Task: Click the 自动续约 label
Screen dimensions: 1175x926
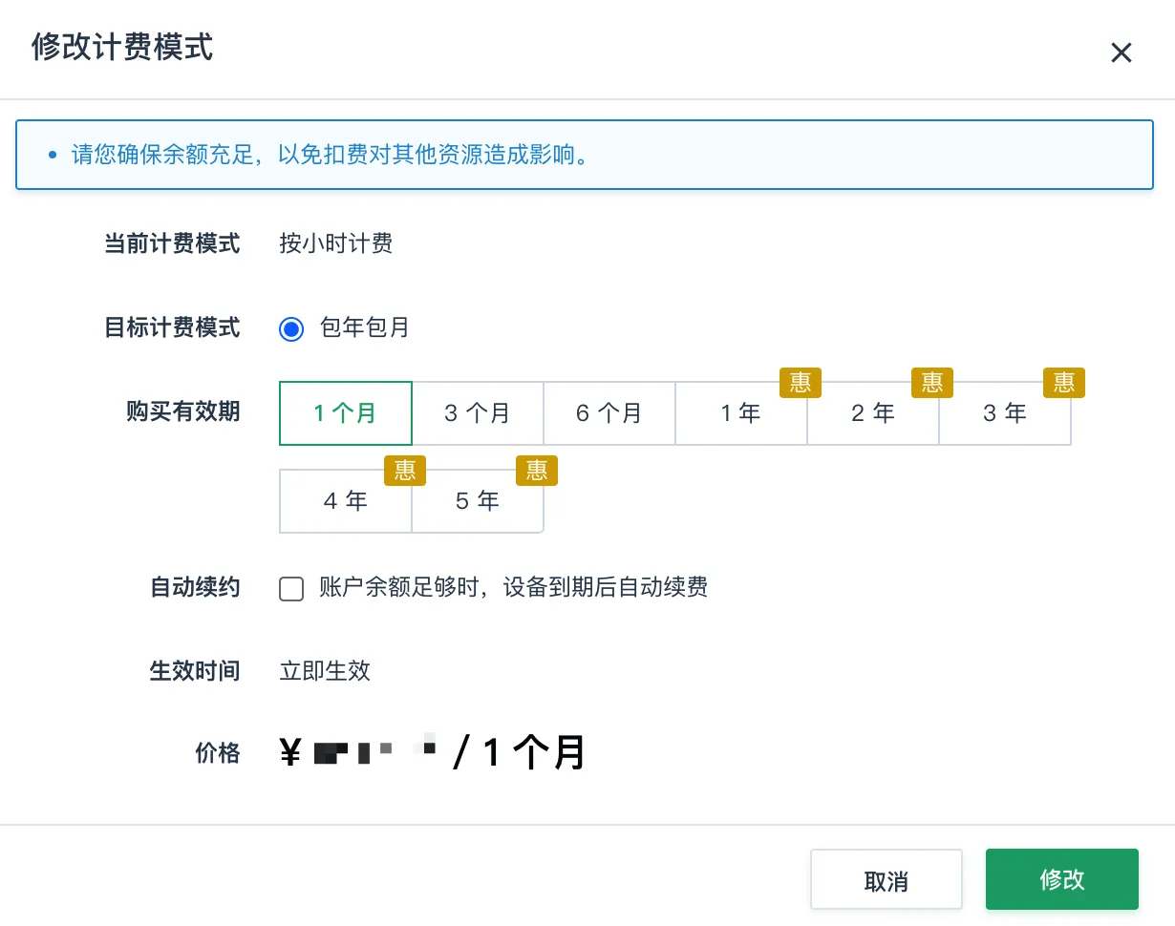Action: 195,587
